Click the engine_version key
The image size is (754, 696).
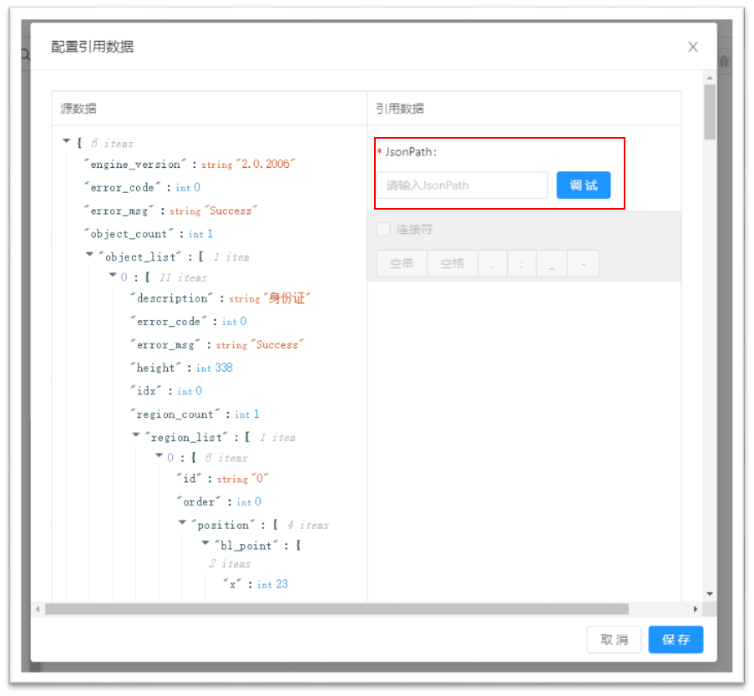(135, 165)
